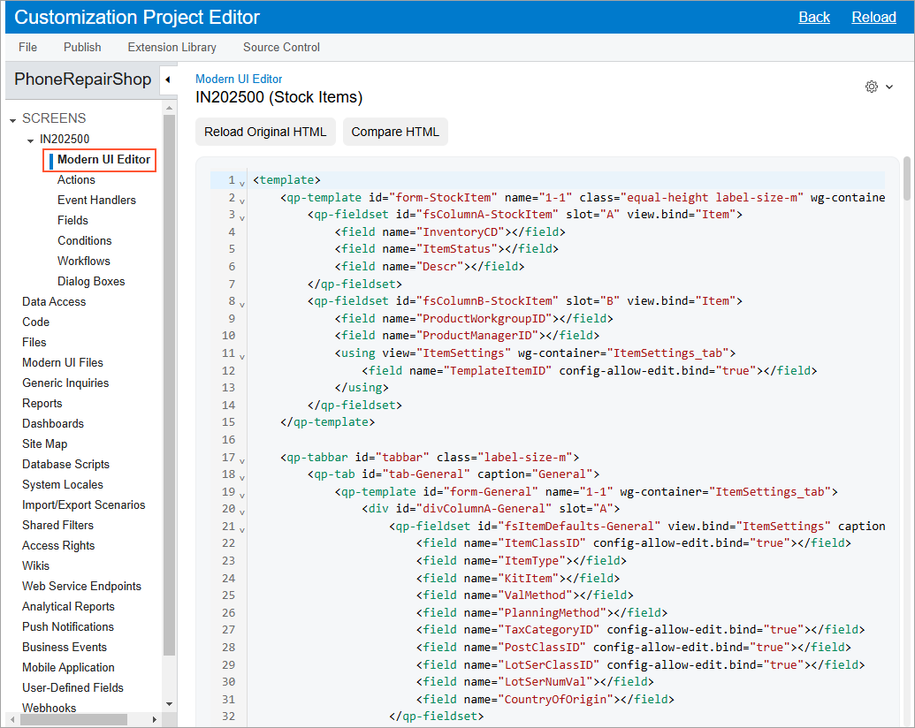Click the Reload link in header
The width and height of the screenshot is (915, 728).
point(873,18)
